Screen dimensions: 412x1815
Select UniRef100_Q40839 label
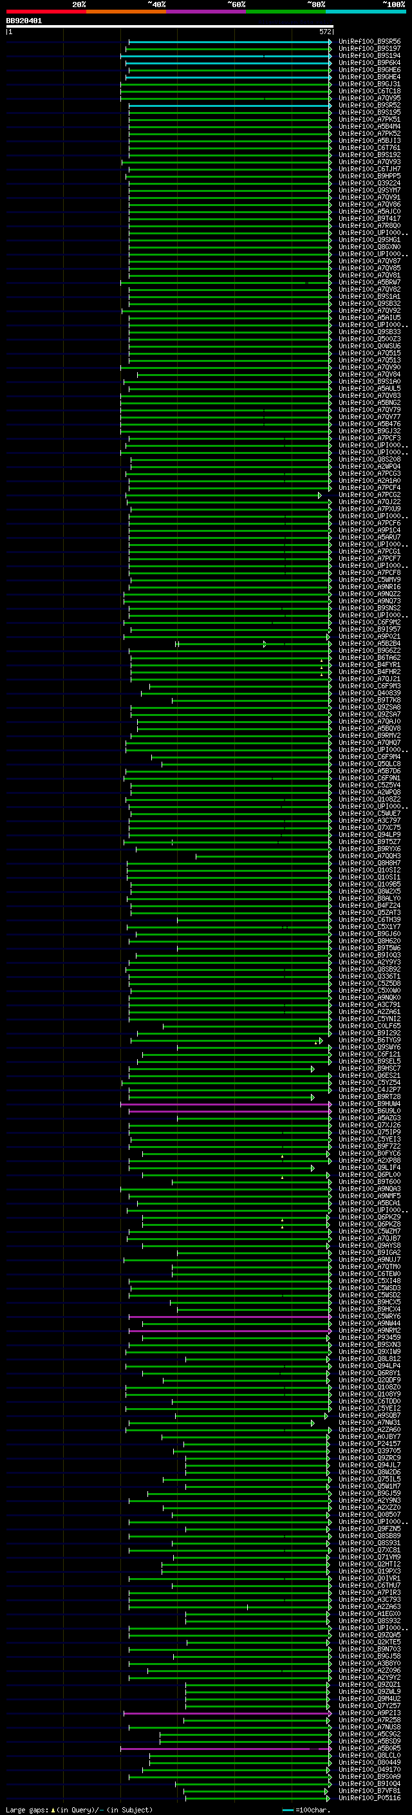[x=369, y=693]
